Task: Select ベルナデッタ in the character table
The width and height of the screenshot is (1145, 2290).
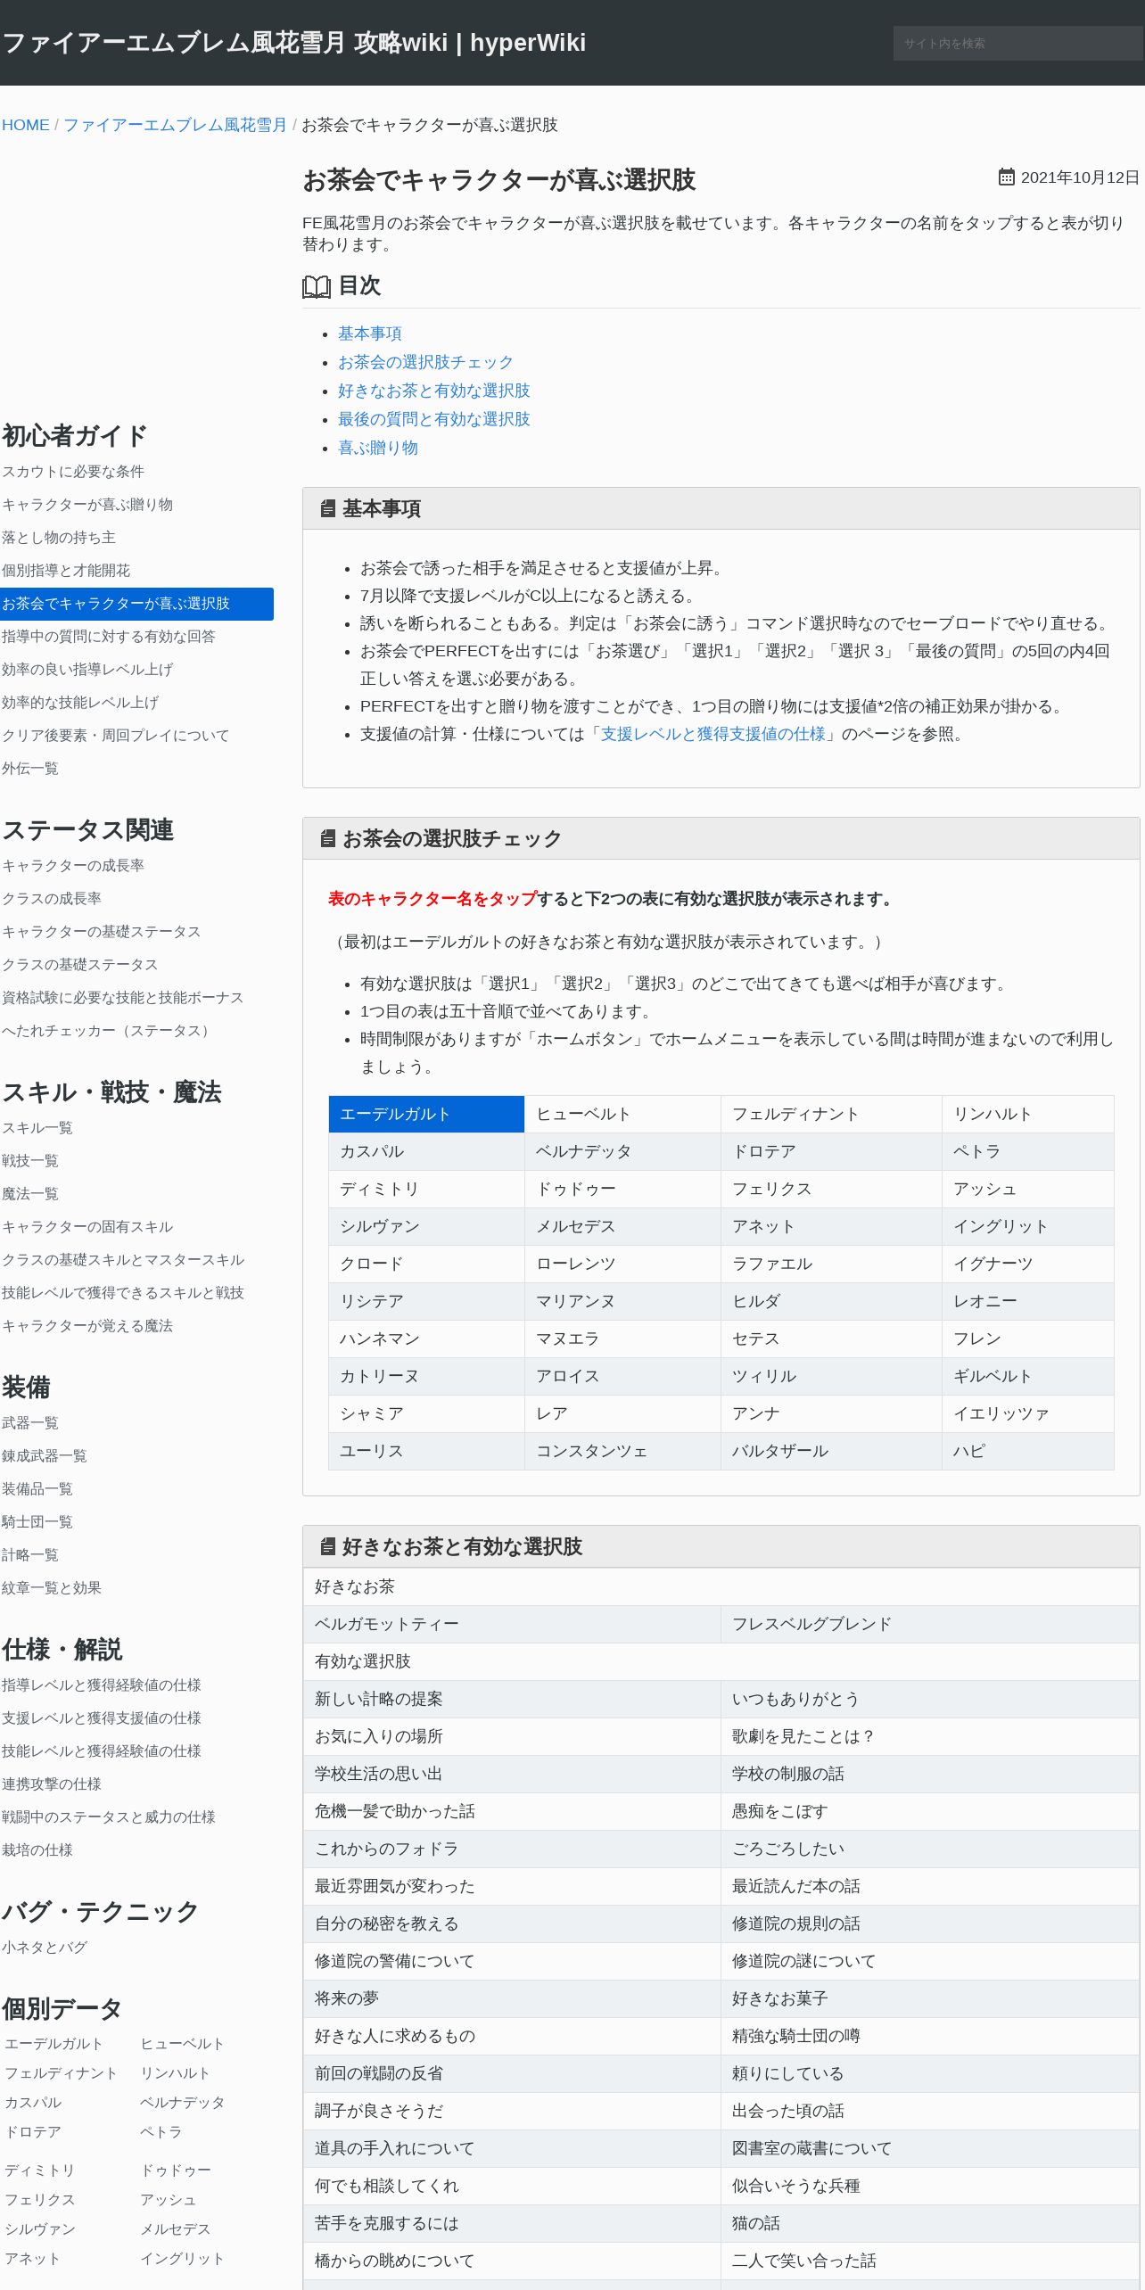Action: click(x=622, y=1152)
